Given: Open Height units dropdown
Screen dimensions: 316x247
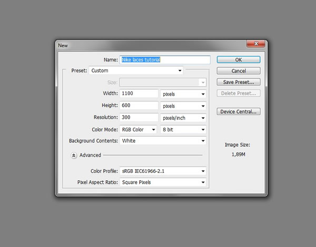Looking at the screenshot, I should tap(183, 106).
